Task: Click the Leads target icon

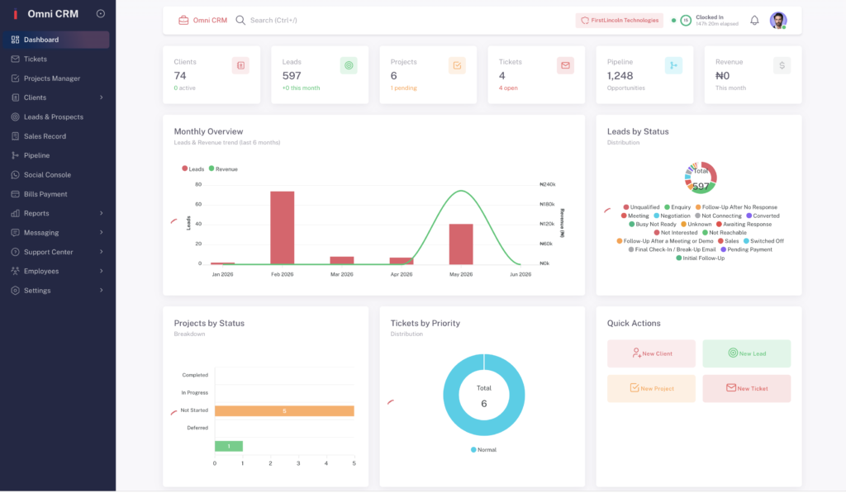Action: pyautogui.click(x=349, y=66)
